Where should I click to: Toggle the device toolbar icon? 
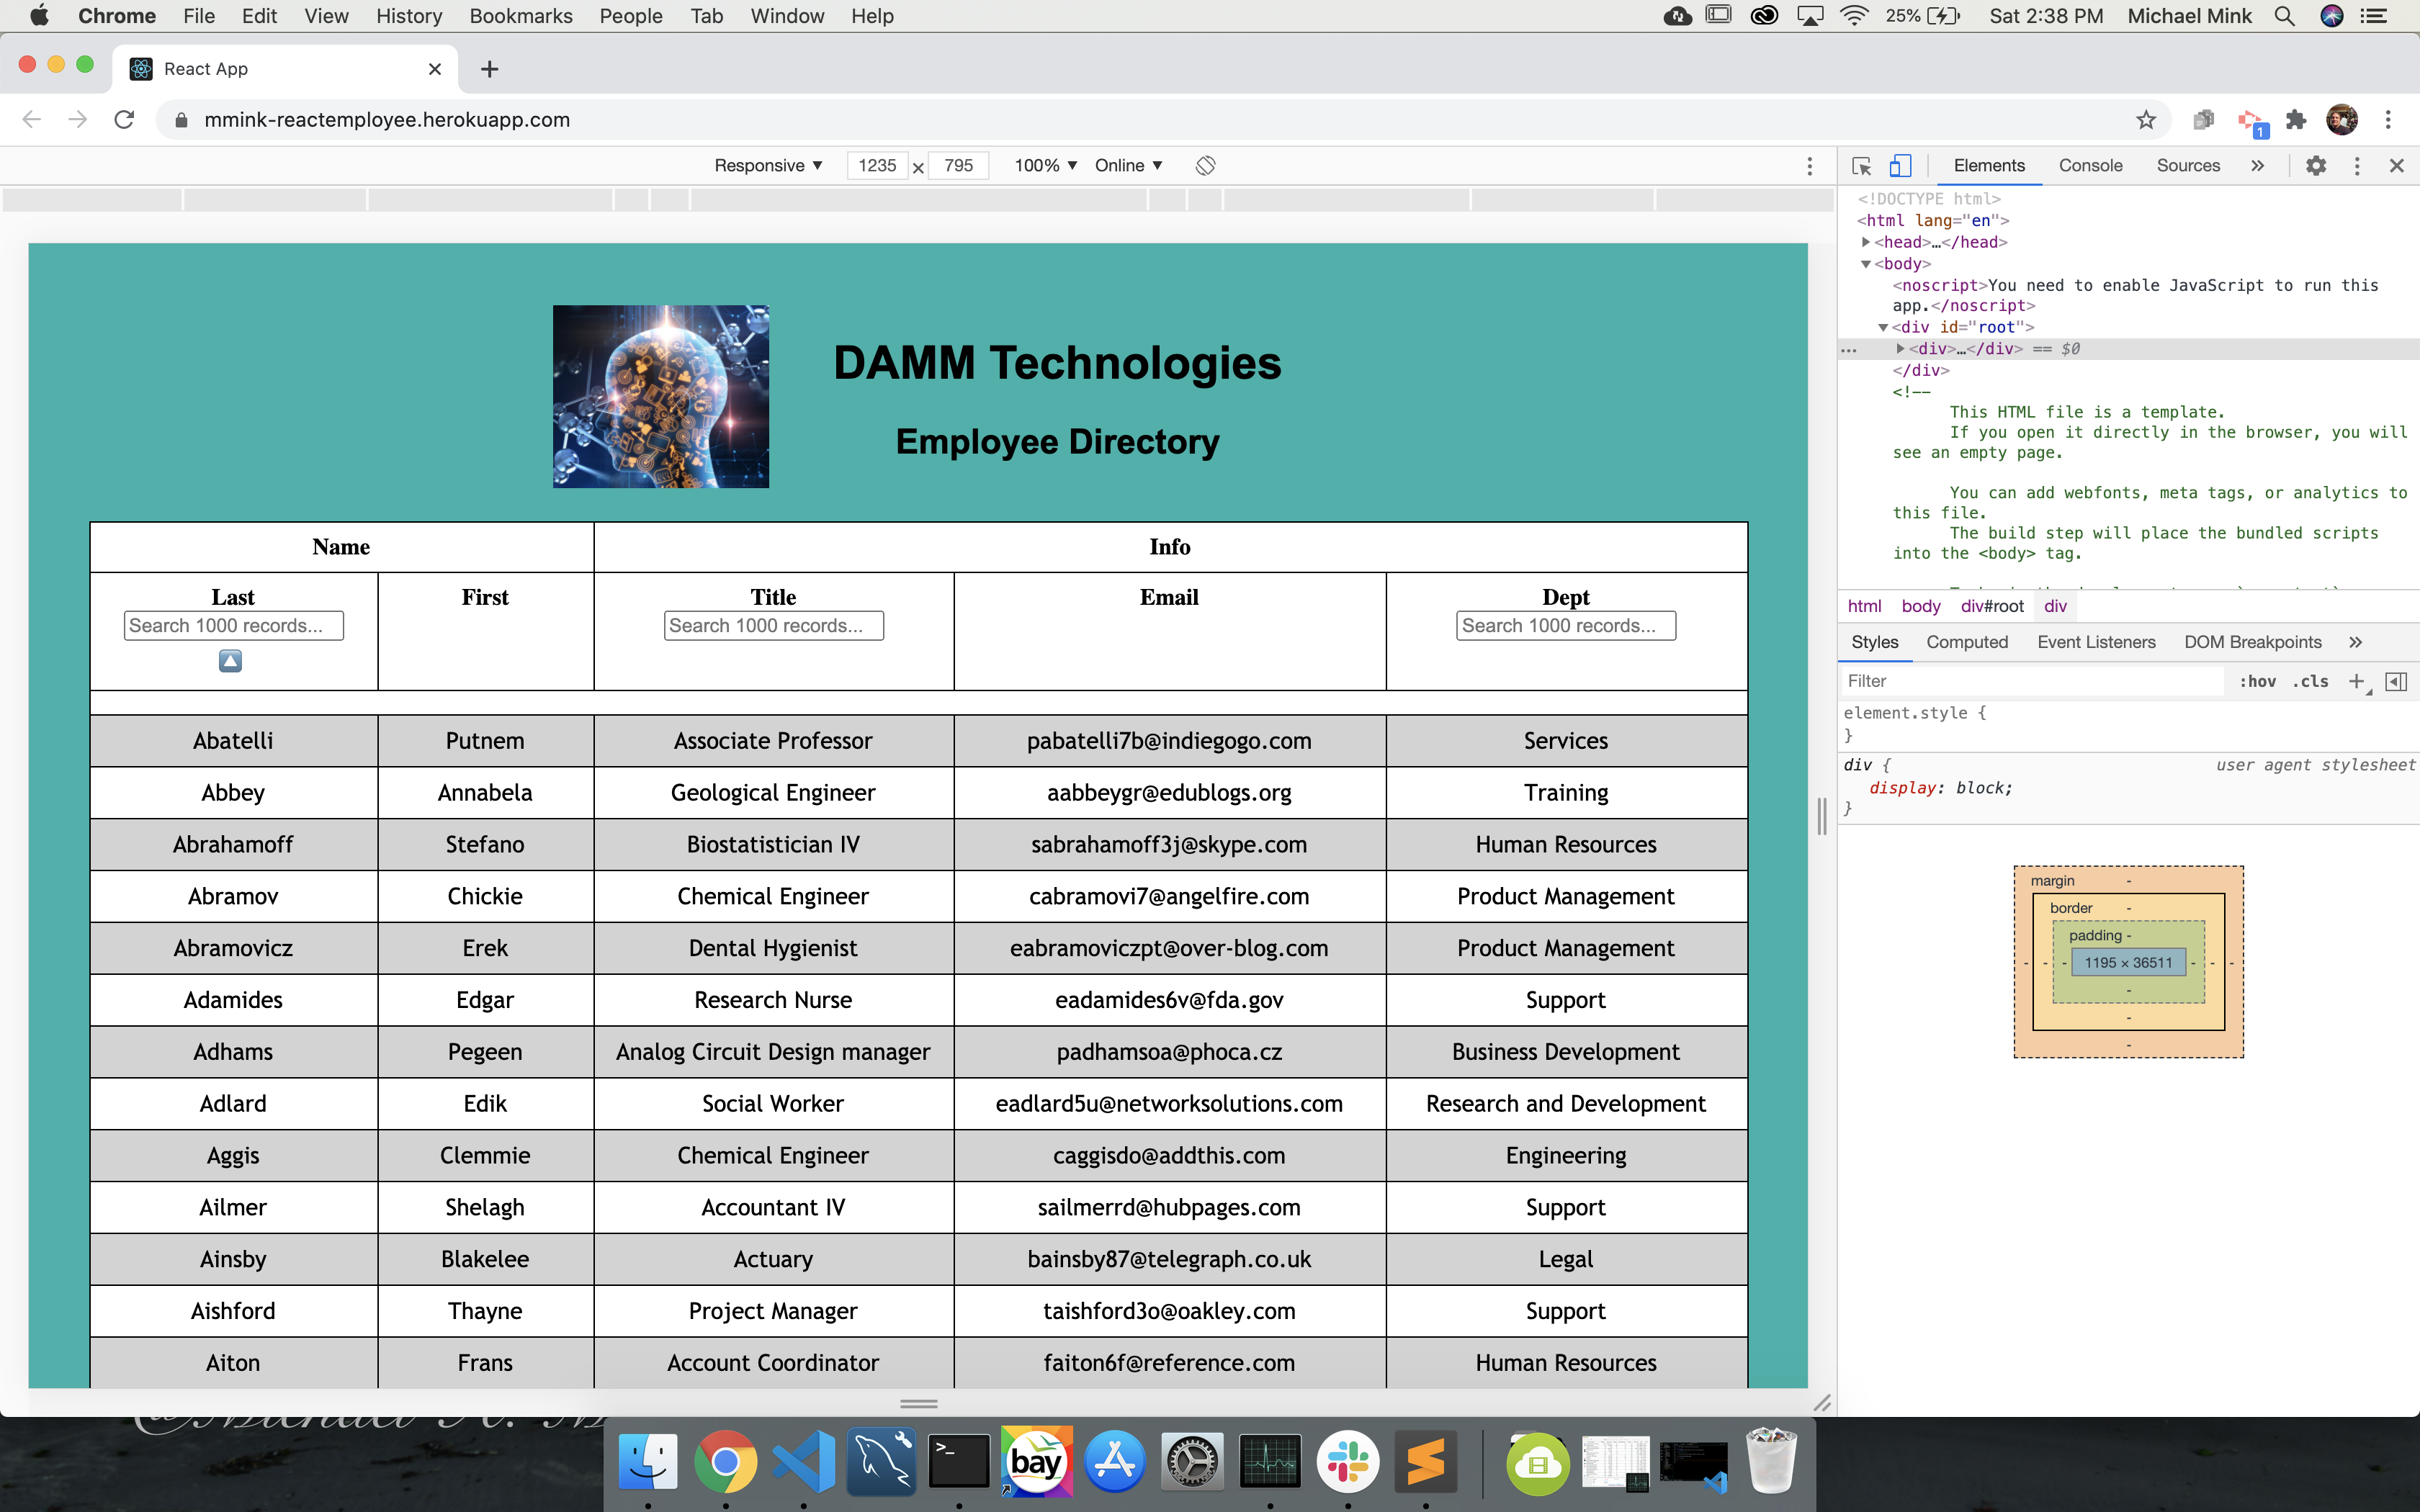pyautogui.click(x=1900, y=166)
